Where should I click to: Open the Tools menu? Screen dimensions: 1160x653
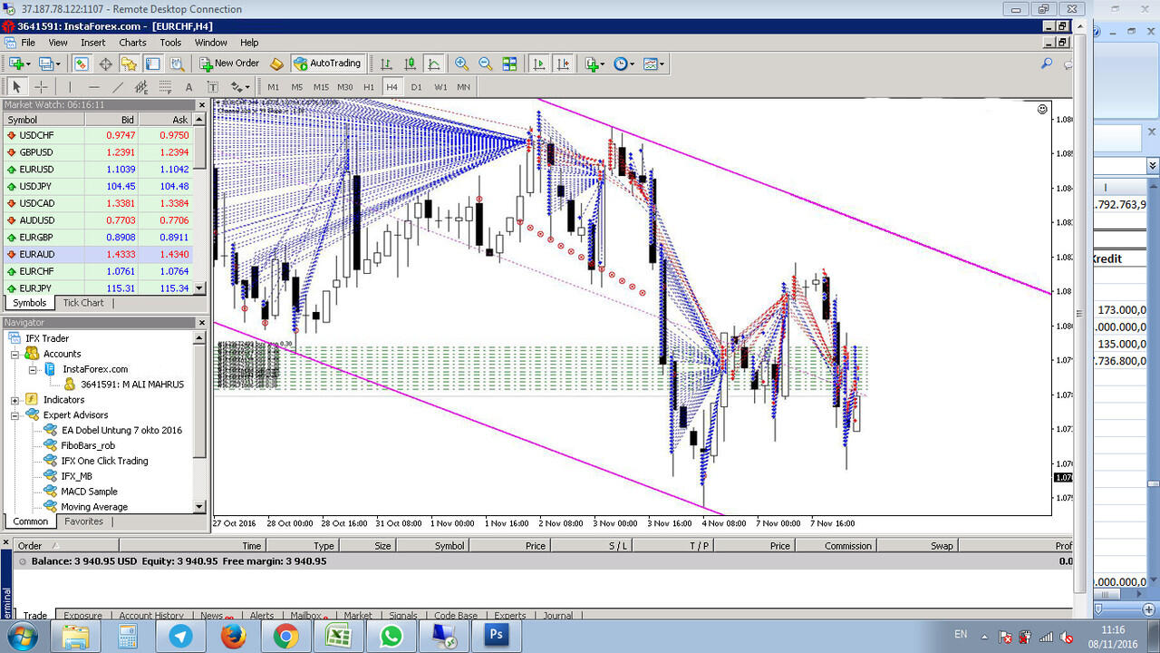(x=170, y=43)
